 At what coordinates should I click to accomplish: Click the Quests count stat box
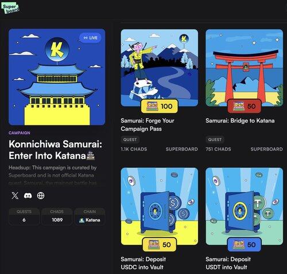(24, 216)
